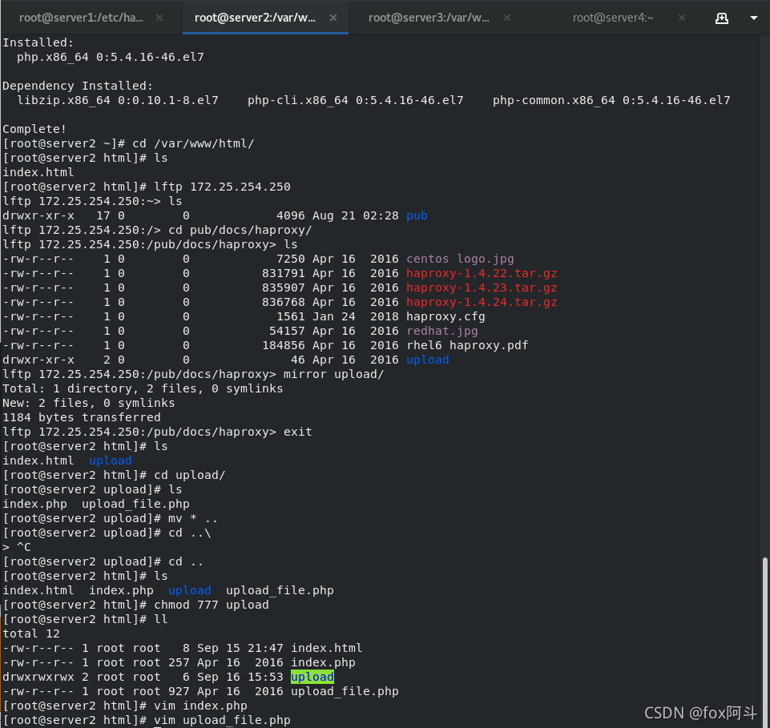Switch to the root@server4 tab
The width and height of the screenshot is (770, 728).
[613, 17]
